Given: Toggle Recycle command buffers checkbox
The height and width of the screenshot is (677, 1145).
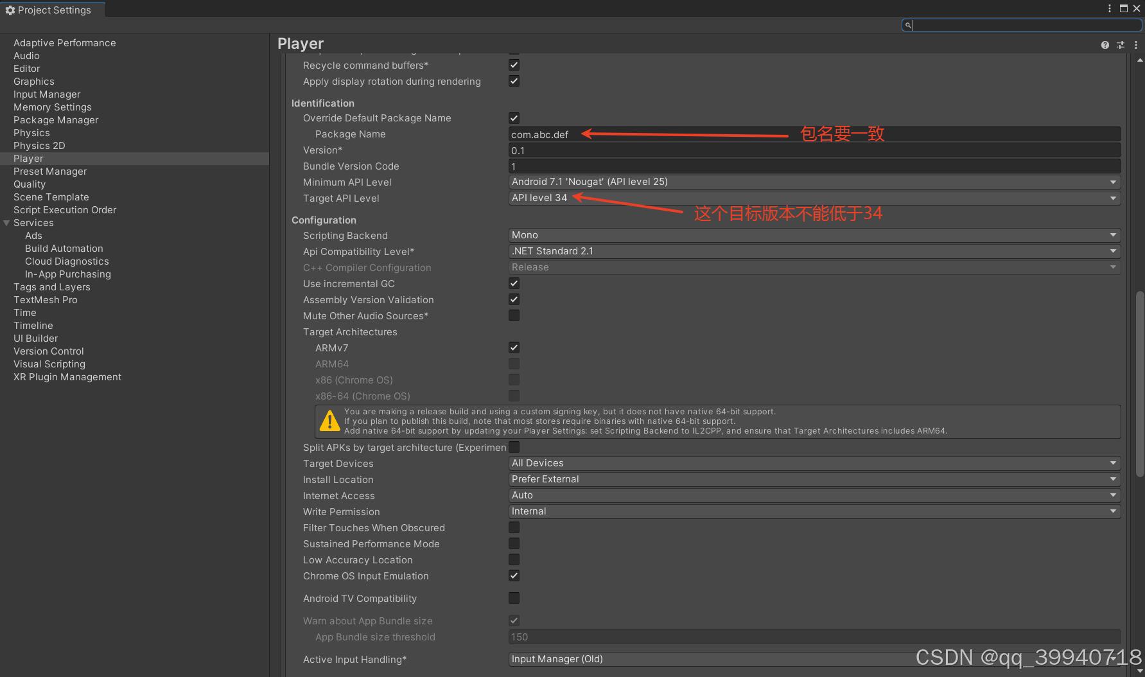Looking at the screenshot, I should [x=514, y=65].
